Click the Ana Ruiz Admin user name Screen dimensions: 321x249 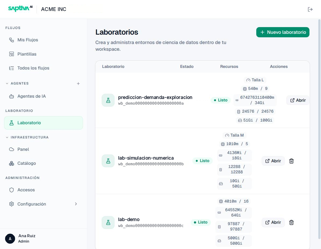[x=27, y=238]
